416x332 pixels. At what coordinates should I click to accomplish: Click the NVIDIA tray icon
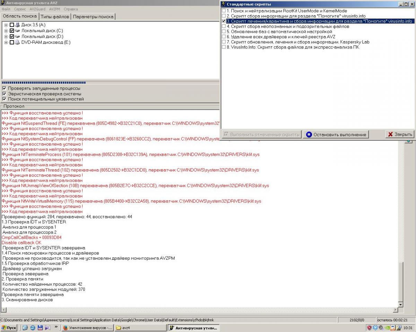(387, 328)
